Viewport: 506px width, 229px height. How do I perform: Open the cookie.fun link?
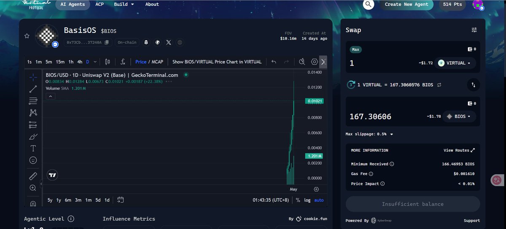312,219
